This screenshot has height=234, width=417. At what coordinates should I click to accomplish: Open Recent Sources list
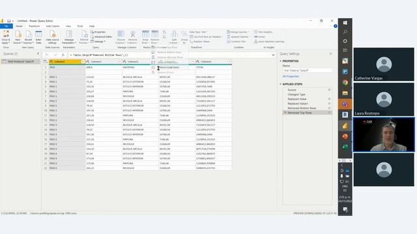pyautogui.click(x=28, y=37)
